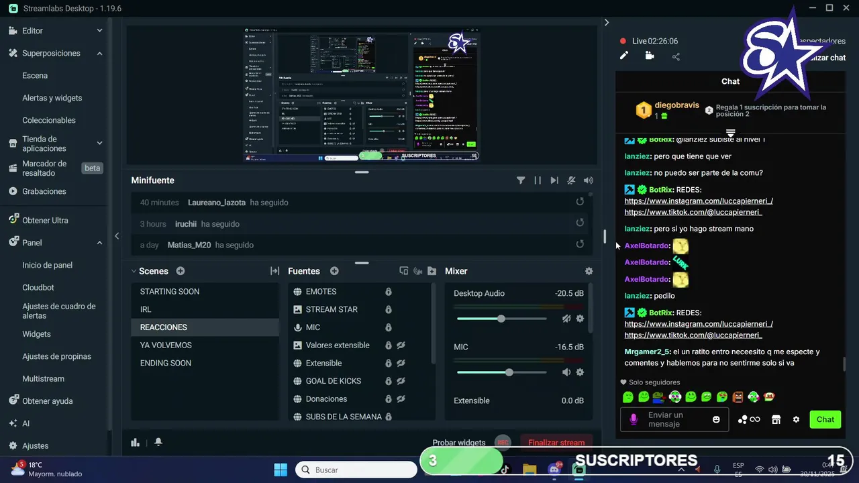The image size is (859, 483).
Task: Click the stream preview thumbnail
Action: [x=362, y=95]
